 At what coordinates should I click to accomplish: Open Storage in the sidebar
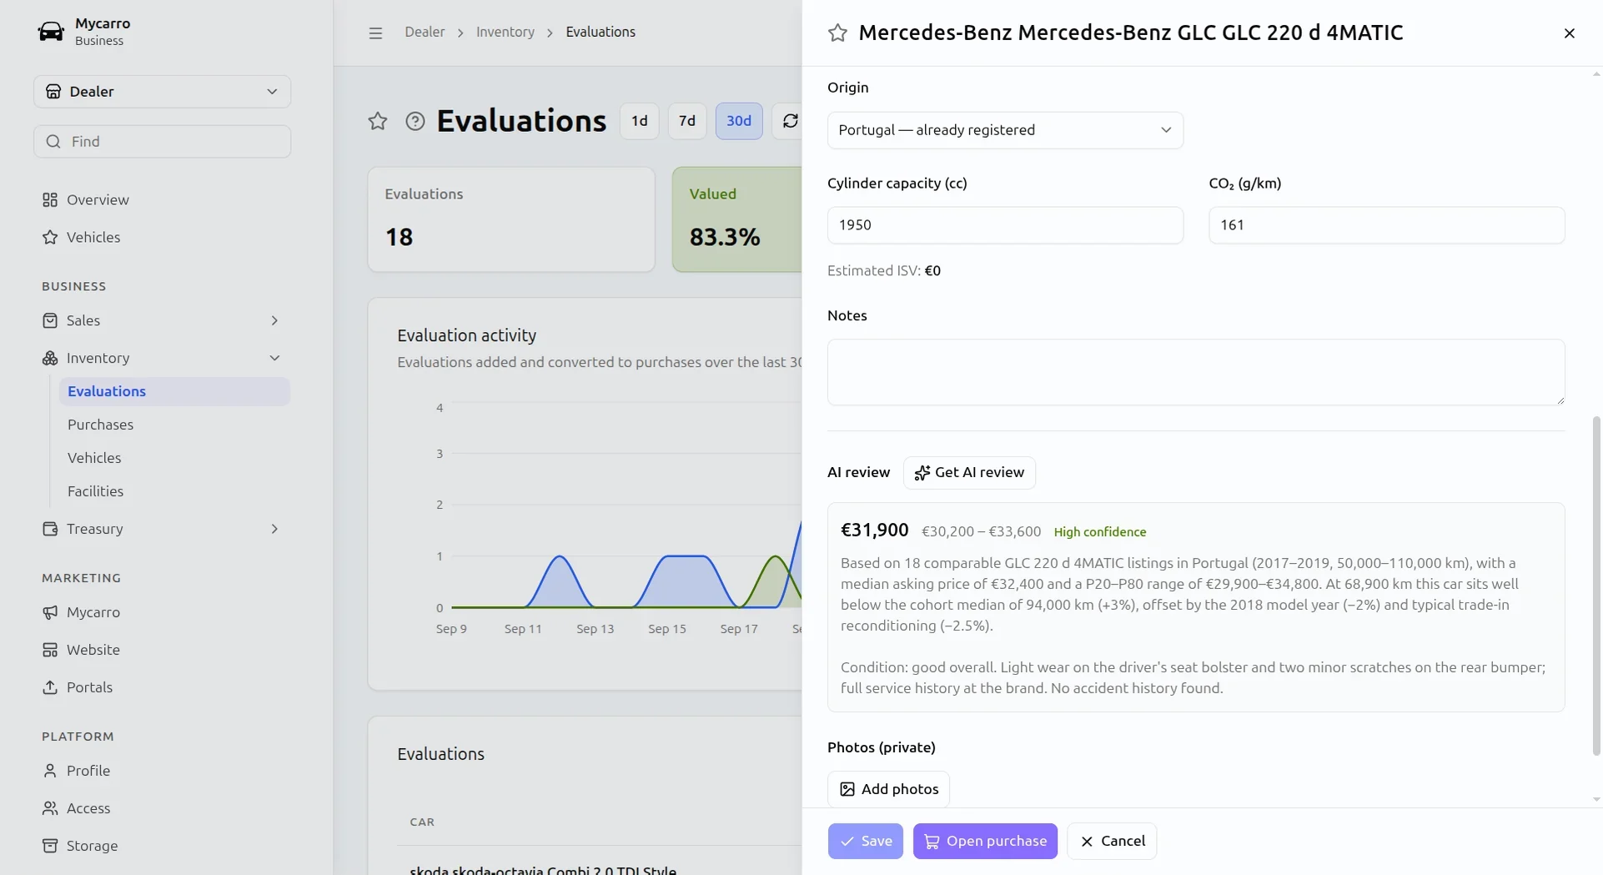tap(162, 846)
